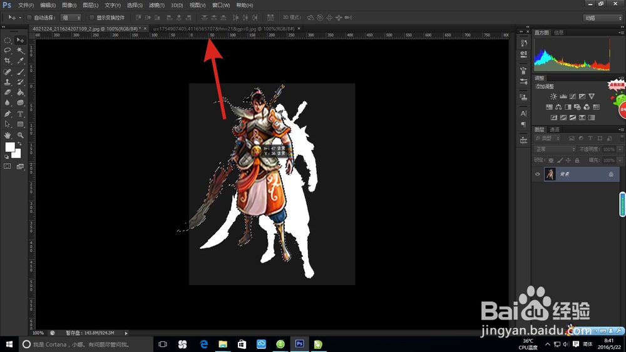Select the Rectangle shape tool
This screenshot has height=352, width=626.
20,124
